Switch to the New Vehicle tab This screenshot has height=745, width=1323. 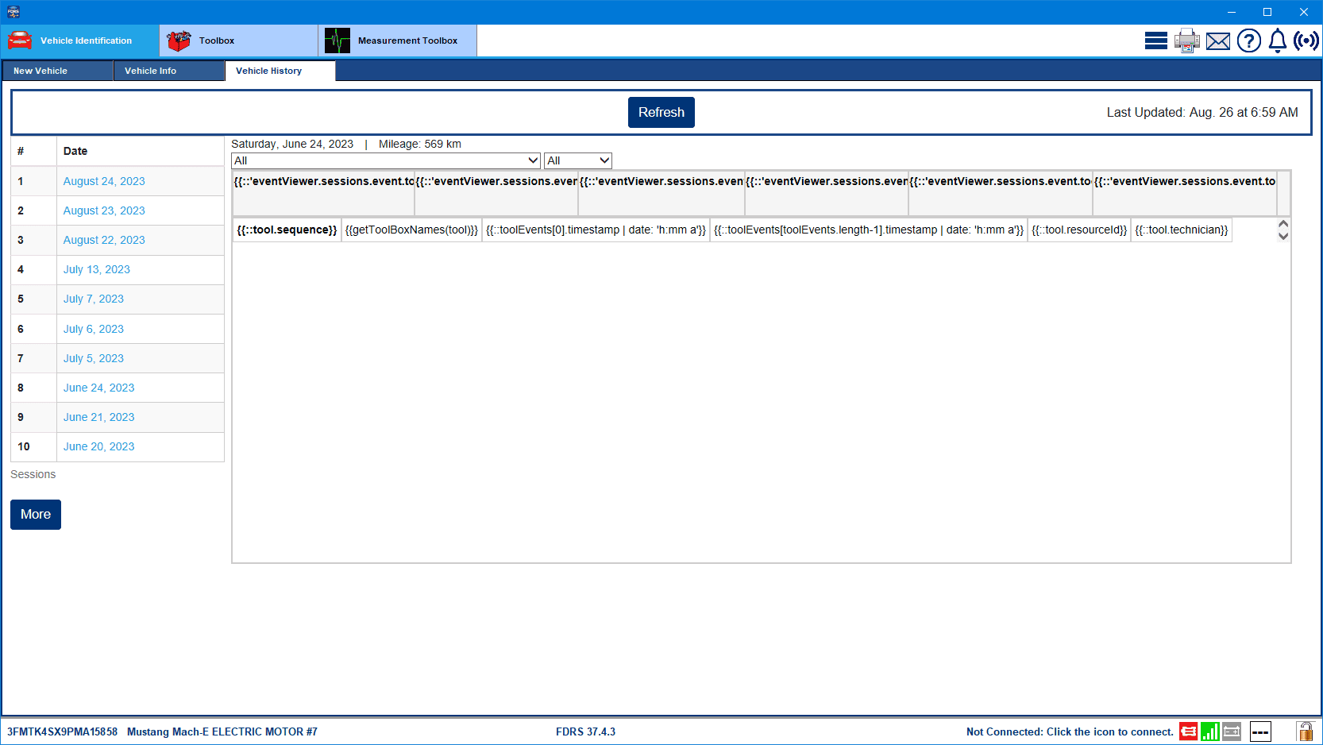pos(57,71)
